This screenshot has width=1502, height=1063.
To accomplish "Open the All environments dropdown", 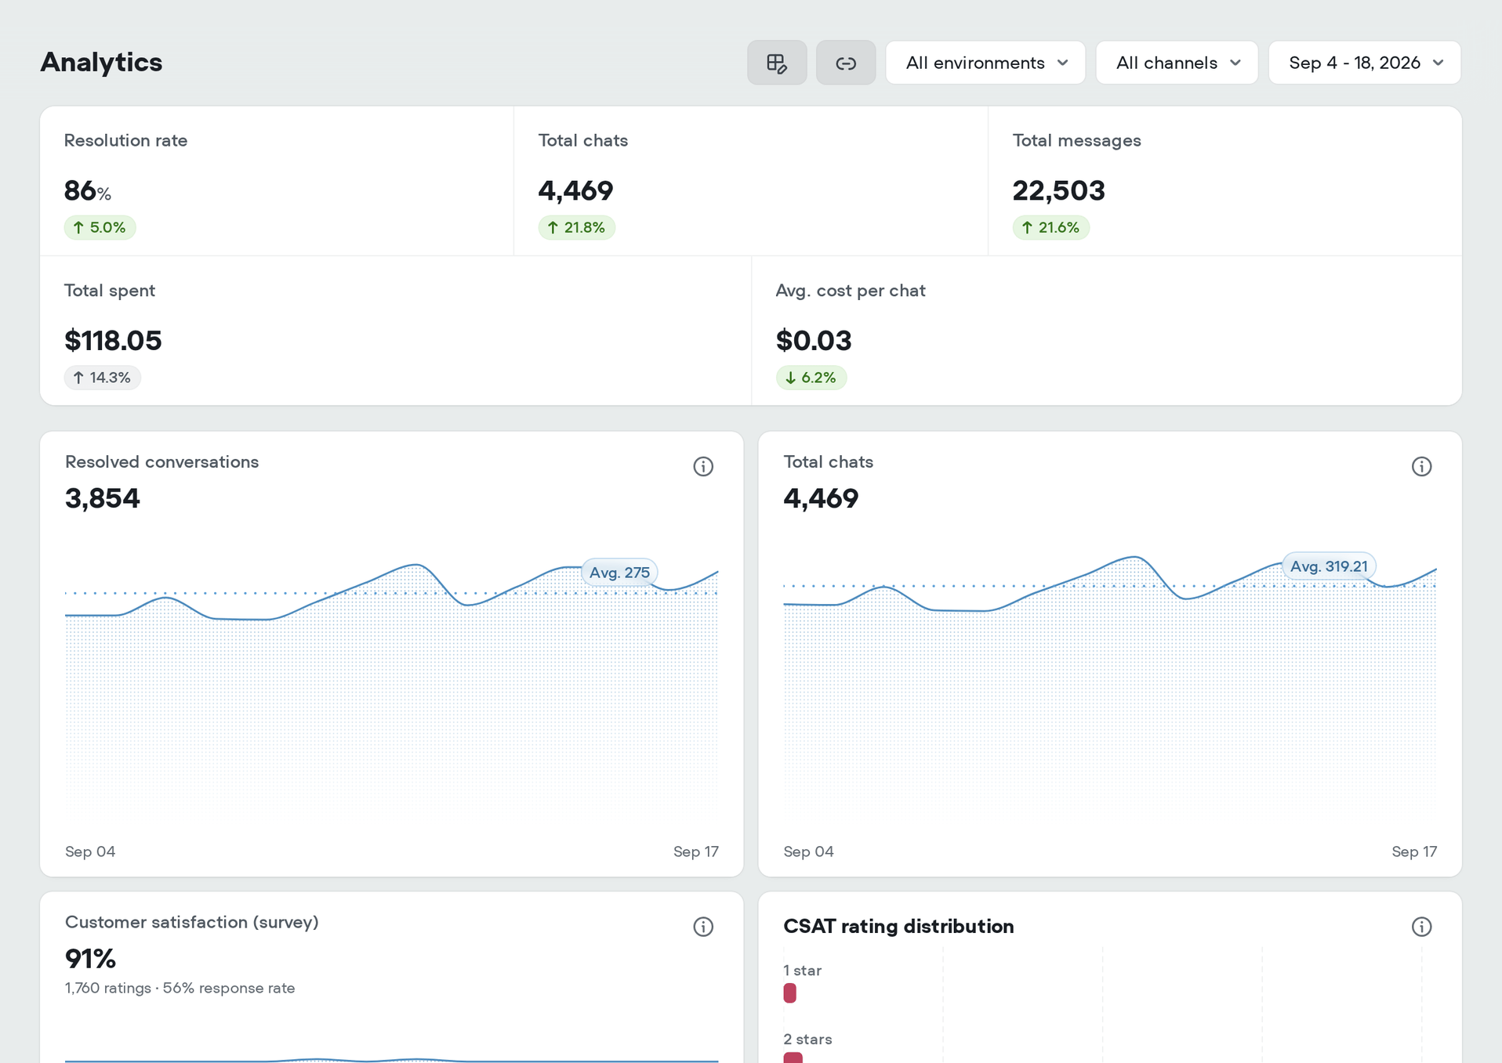I will point(985,63).
